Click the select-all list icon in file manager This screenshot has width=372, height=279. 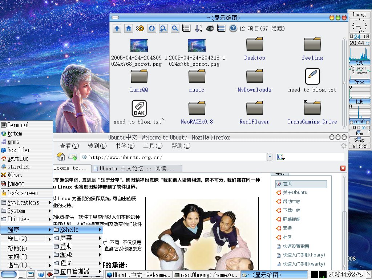(221, 28)
